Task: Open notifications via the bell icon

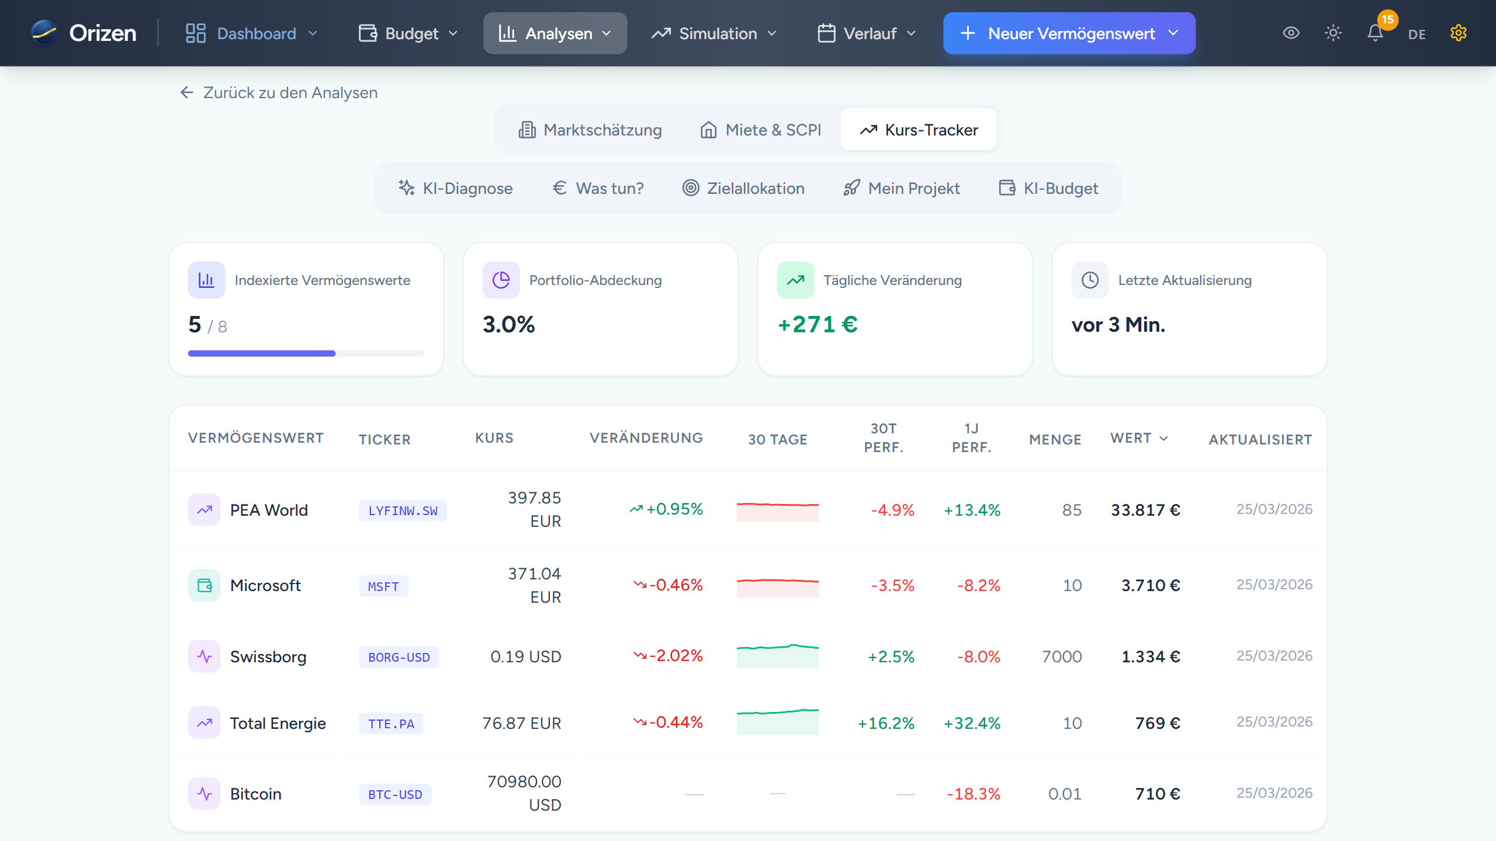Action: tap(1375, 33)
